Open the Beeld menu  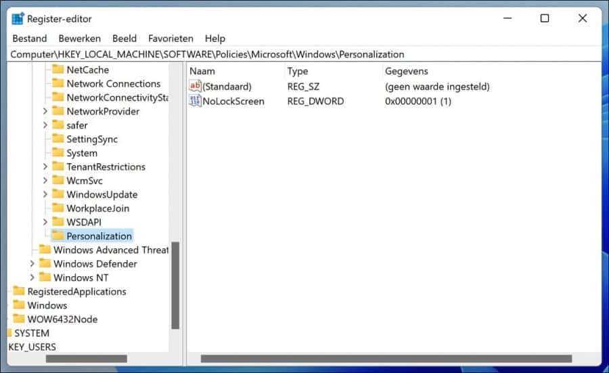(125, 39)
